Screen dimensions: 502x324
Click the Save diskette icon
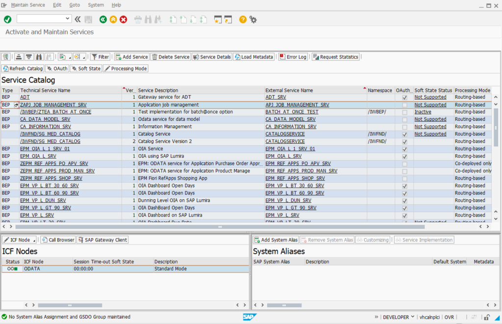tap(88, 20)
